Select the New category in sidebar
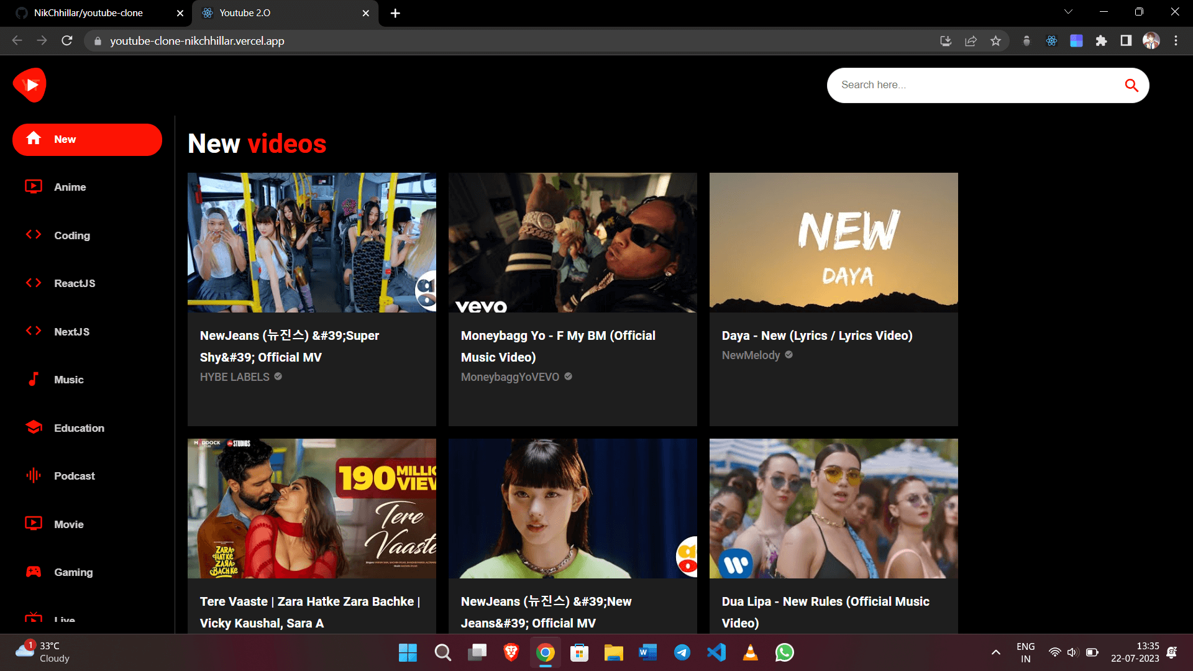This screenshot has width=1193, height=671. click(x=87, y=139)
